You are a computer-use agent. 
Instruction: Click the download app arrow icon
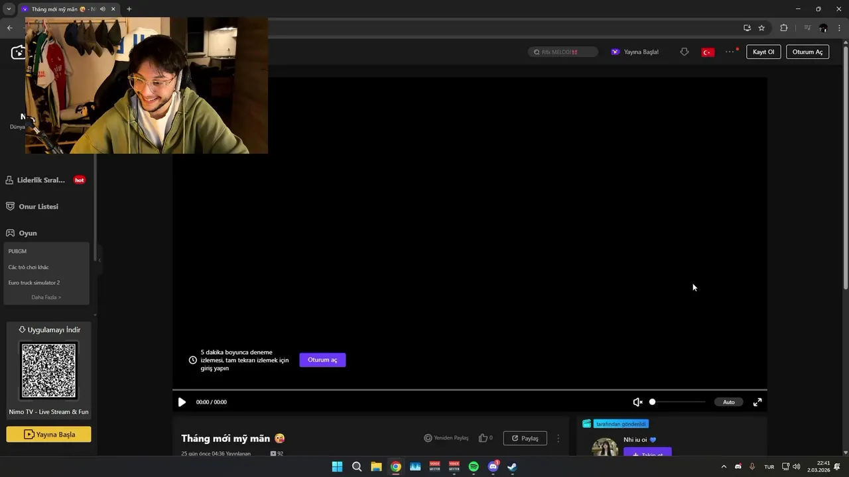click(685, 52)
